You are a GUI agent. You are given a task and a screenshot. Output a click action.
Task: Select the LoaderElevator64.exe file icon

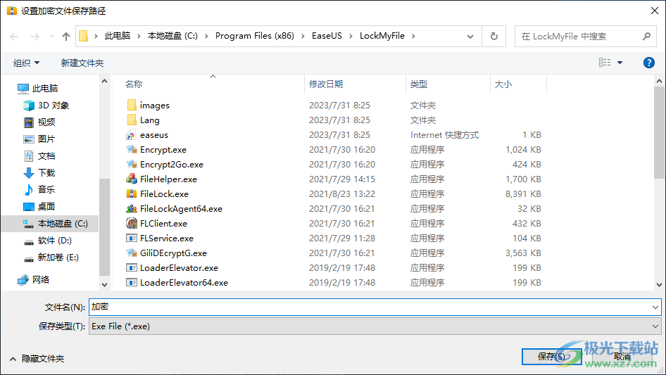pyautogui.click(x=131, y=282)
